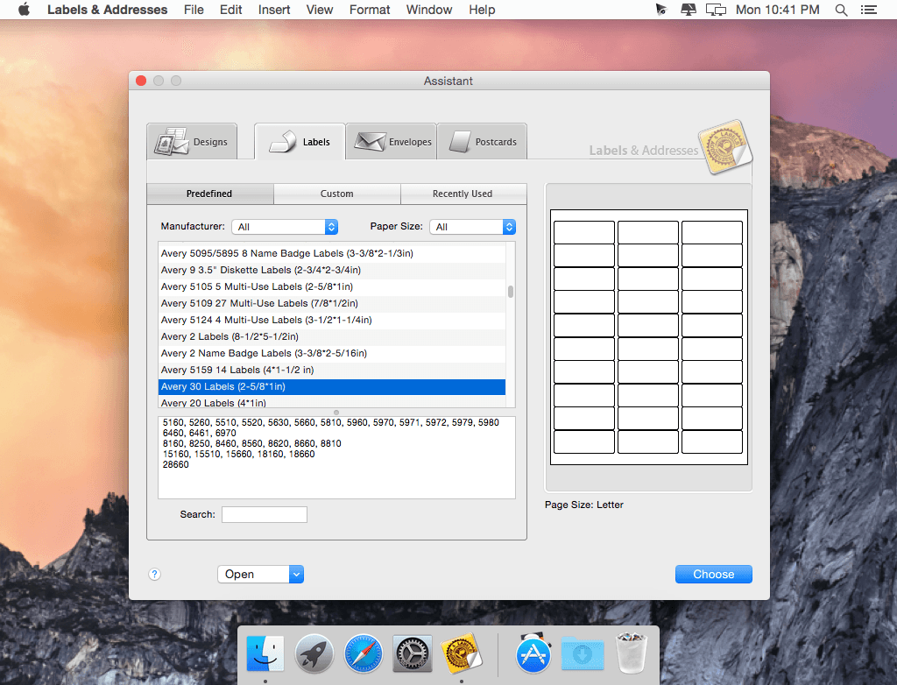Select Avery 2 Labels (8-1/2*5-1/2in)
The height and width of the screenshot is (685, 897).
pos(332,335)
